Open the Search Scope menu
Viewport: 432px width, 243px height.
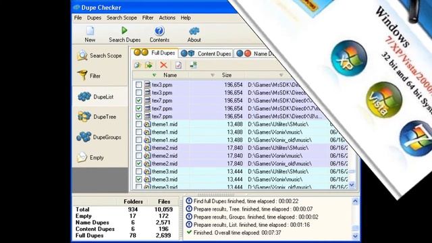coord(122,18)
